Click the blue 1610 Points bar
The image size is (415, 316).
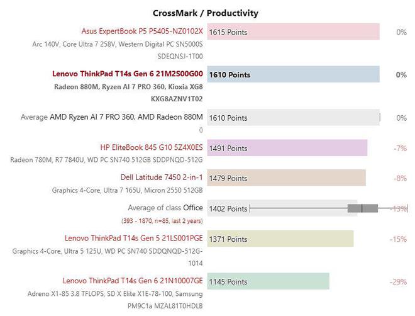(293, 74)
